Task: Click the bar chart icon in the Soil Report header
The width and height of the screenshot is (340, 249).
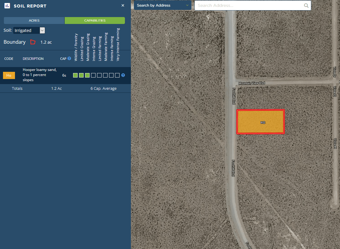Action: coord(7,5)
